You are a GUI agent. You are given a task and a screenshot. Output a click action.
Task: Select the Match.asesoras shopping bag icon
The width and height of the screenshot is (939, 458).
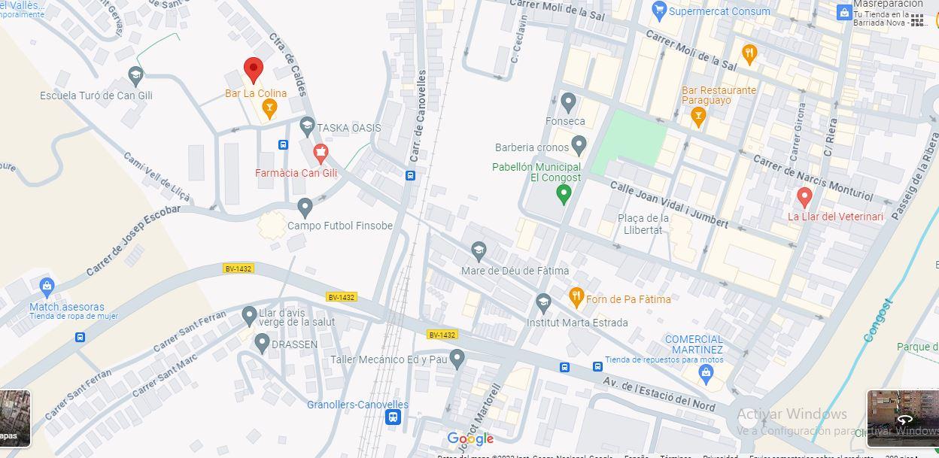(47, 287)
